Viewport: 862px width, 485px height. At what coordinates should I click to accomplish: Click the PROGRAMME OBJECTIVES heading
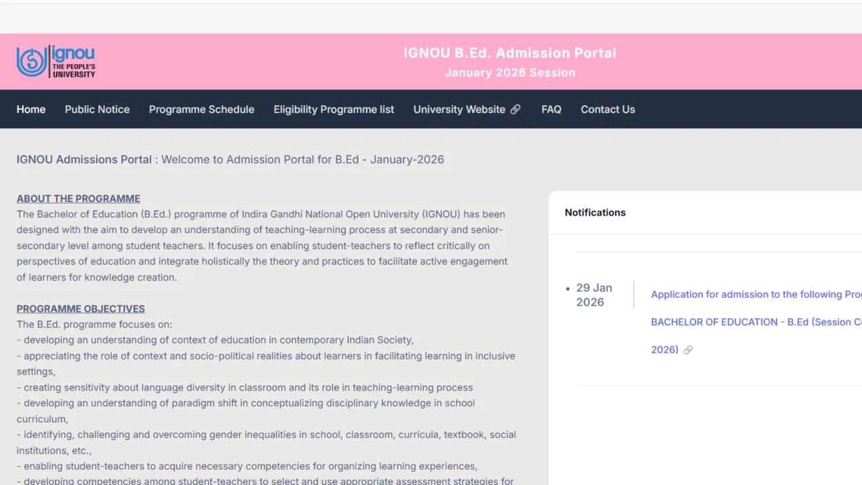pyautogui.click(x=80, y=309)
